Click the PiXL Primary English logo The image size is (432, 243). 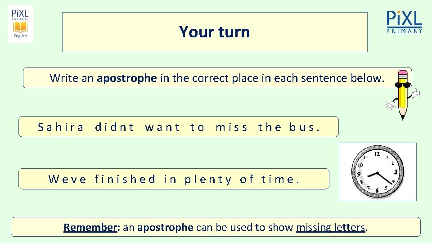click(x=20, y=24)
